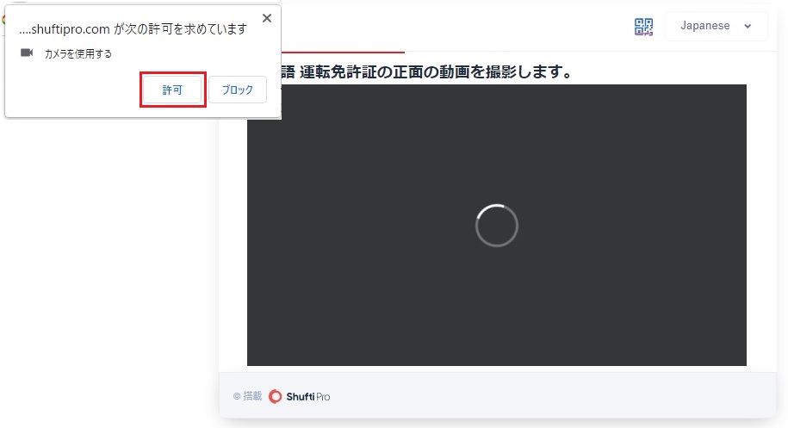
Task: Click the camera icon in permission popup
Action: pos(27,53)
